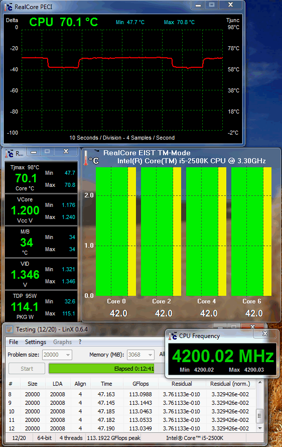Click the LDA column header

57,384
